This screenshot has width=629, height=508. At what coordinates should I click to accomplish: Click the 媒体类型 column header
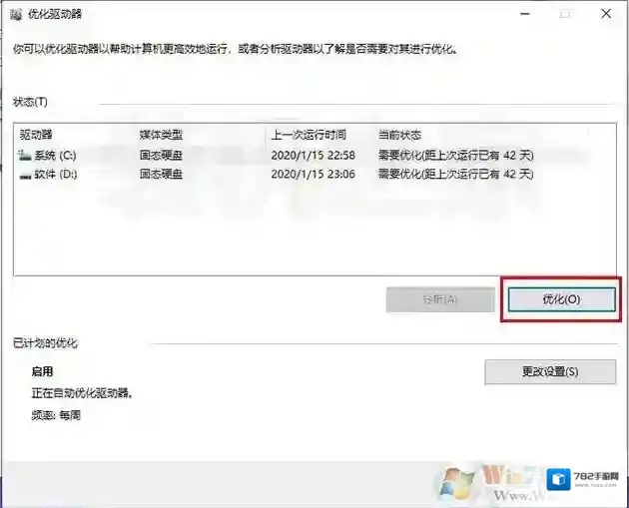point(162,135)
